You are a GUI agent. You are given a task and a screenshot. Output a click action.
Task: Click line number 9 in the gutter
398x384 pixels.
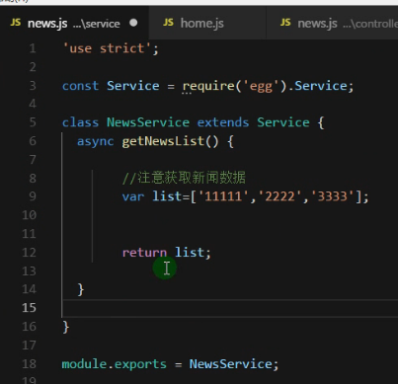[33, 196]
